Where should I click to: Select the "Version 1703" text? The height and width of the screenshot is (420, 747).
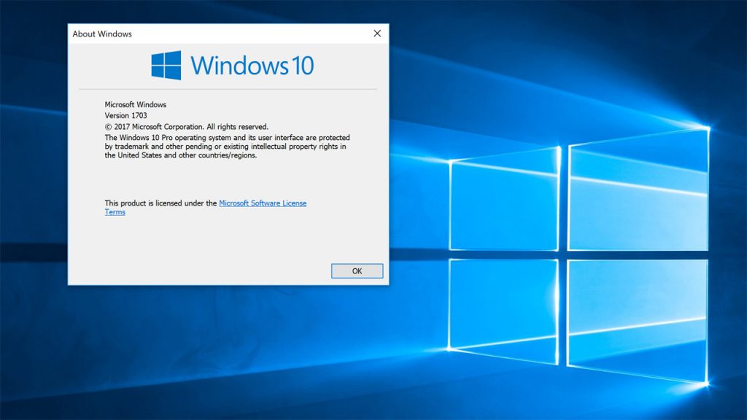pyautogui.click(x=125, y=116)
